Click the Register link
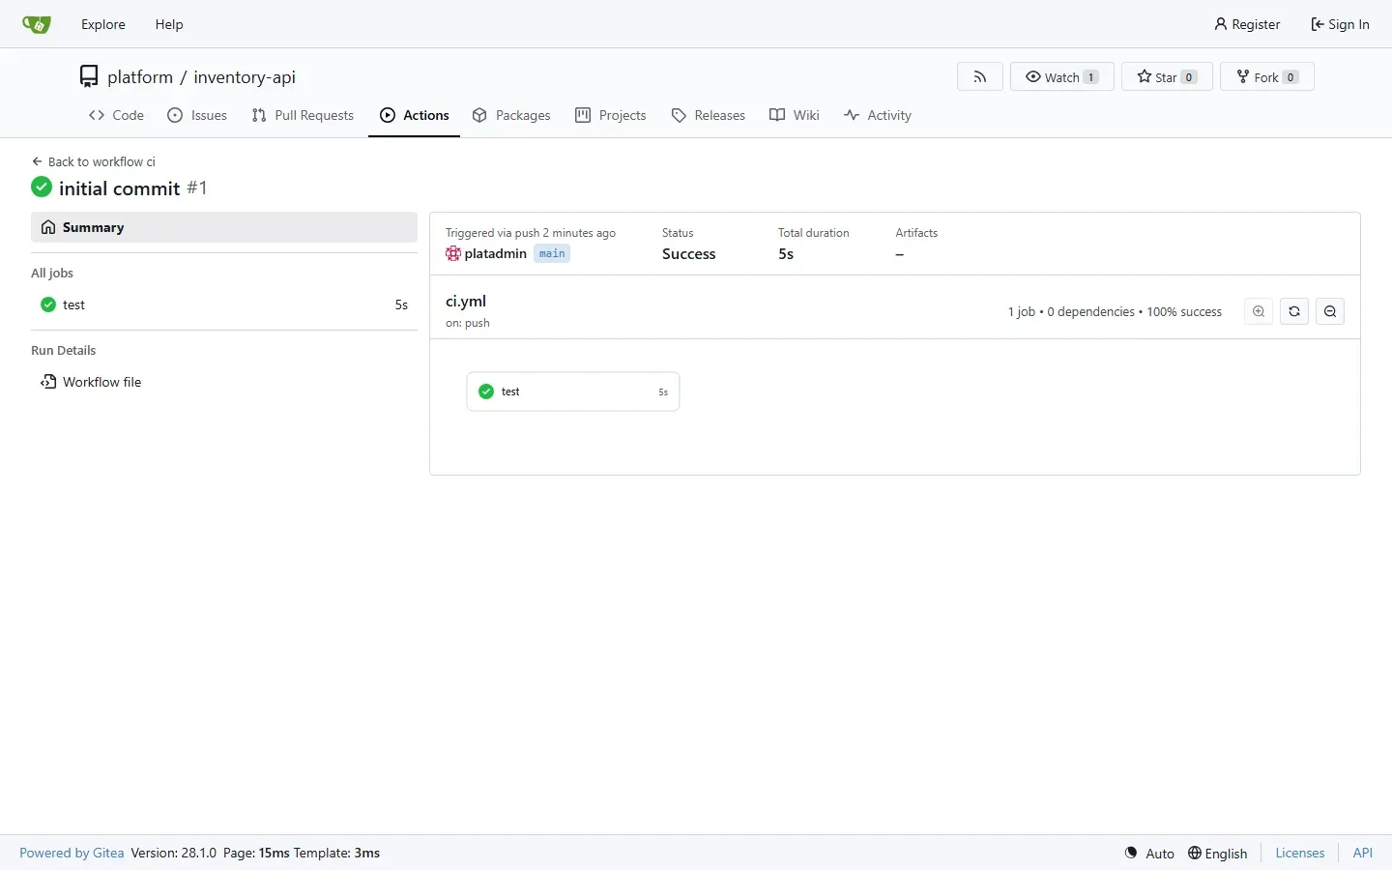The image size is (1392, 870). click(1247, 24)
